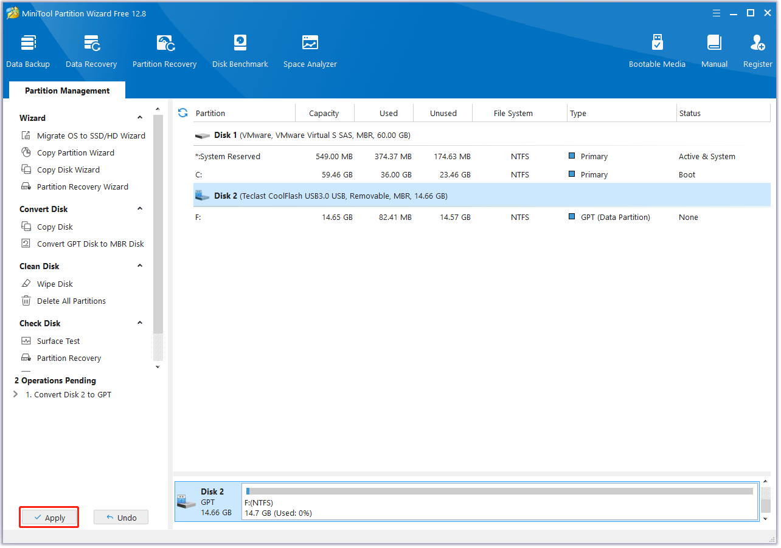Select the F: partition row

point(482,217)
